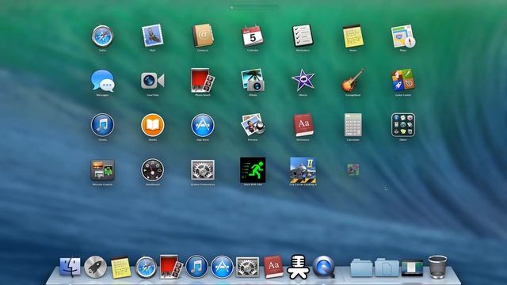Launch Photo Booth from the Launchpad grid

coord(203,81)
